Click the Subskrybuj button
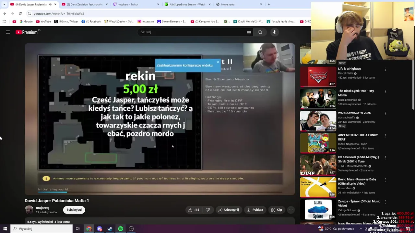Image resolution: width=415 pixels, height=233 pixels. [74, 210]
